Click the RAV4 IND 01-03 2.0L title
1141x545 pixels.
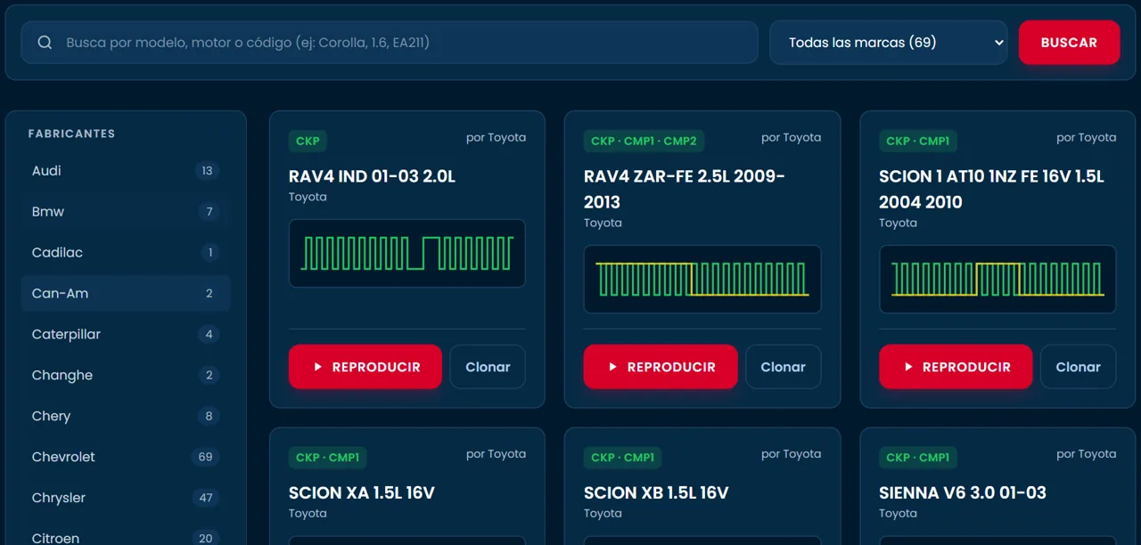(372, 176)
